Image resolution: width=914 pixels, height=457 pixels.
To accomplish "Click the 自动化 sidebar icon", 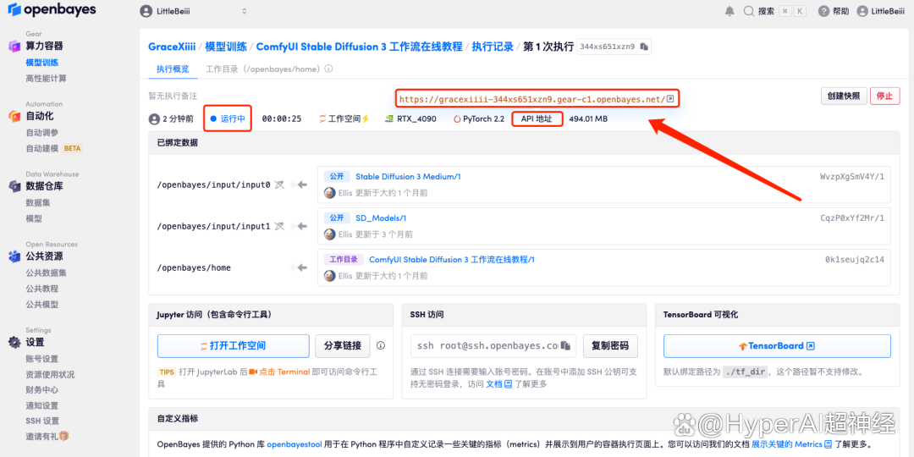I will pos(14,116).
